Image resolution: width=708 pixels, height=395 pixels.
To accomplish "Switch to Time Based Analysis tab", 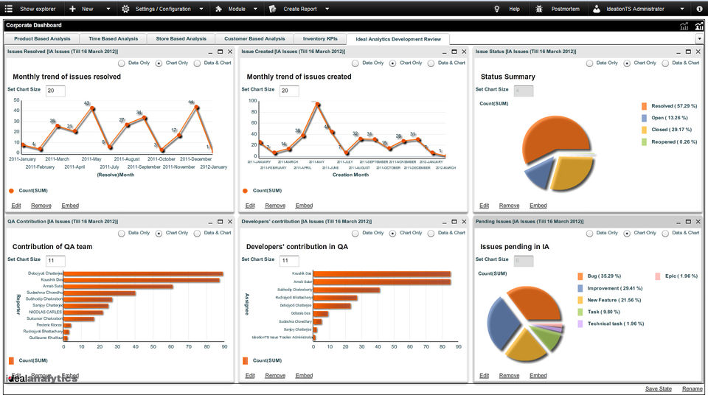I will coord(114,39).
